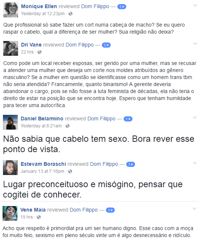Expand the chevron on Estevam Boraschi's review

195,163
